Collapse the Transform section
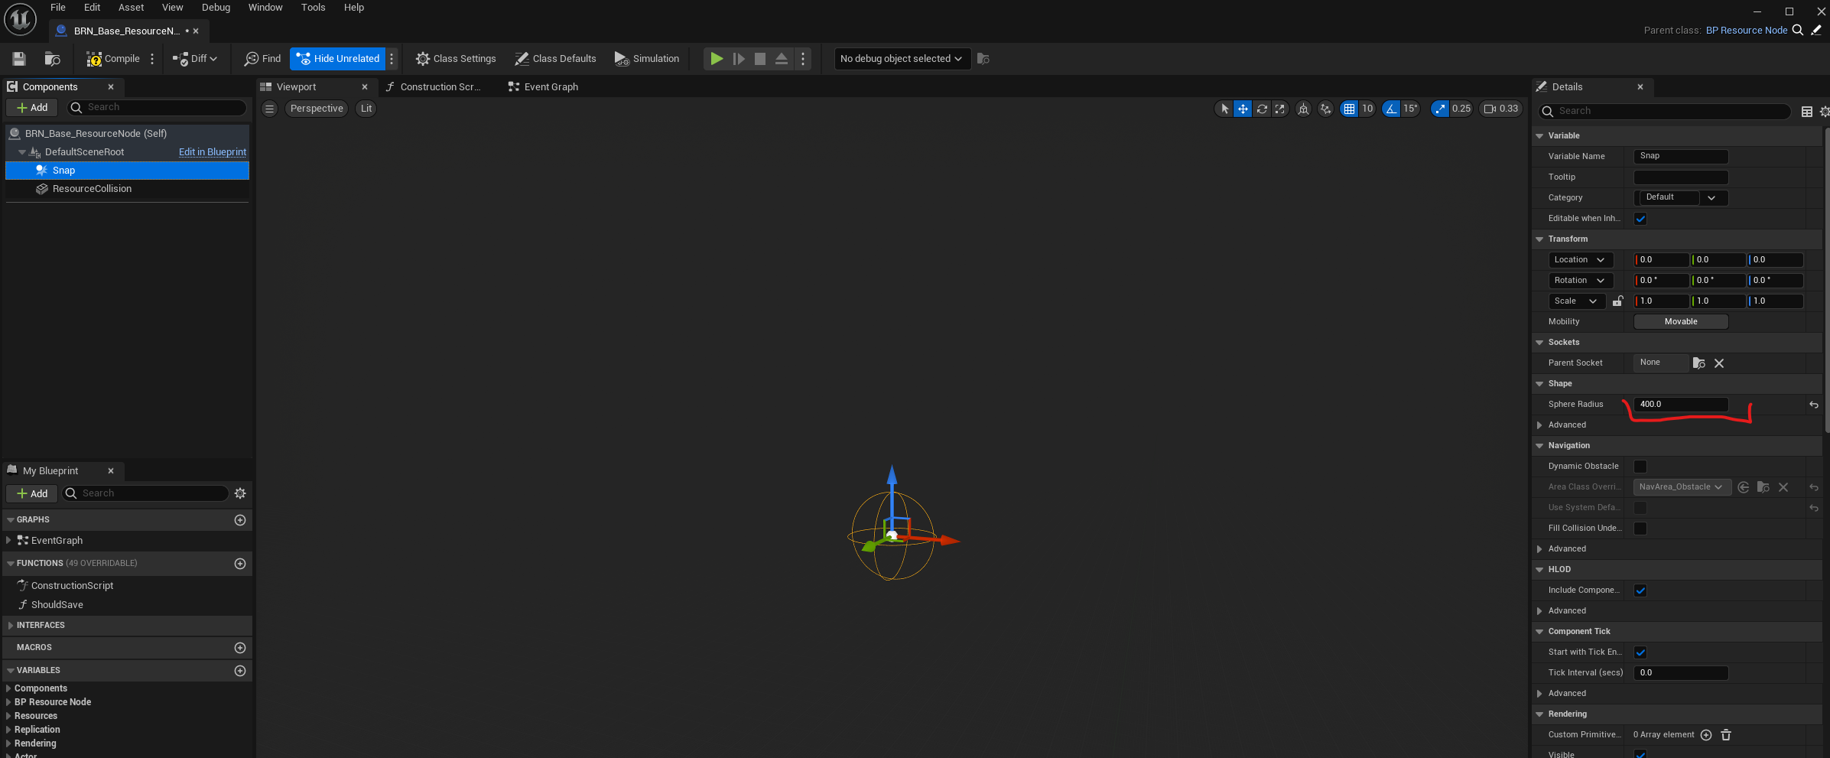 pyautogui.click(x=1539, y=239)
